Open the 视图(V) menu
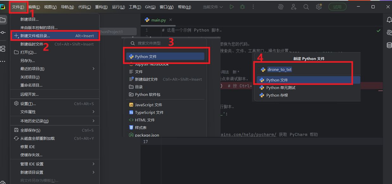The image size is (392, 184). [x=50, y=7]
